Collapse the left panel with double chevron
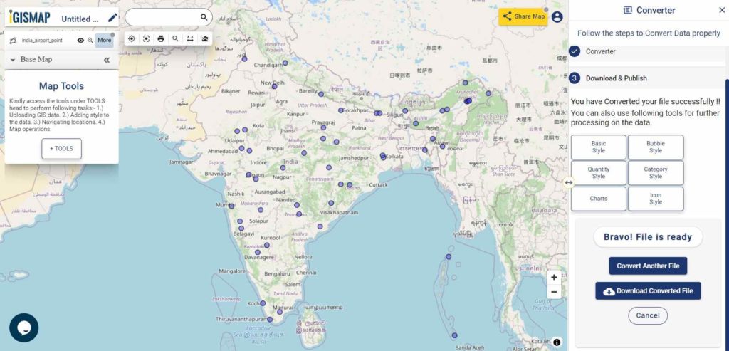 (107, 60)
